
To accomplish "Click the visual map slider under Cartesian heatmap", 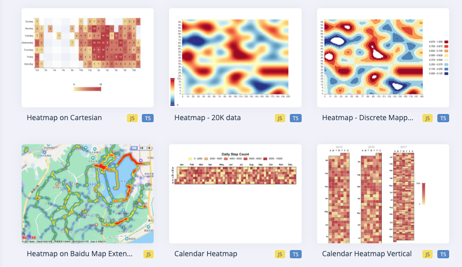I will coord(87,88).
